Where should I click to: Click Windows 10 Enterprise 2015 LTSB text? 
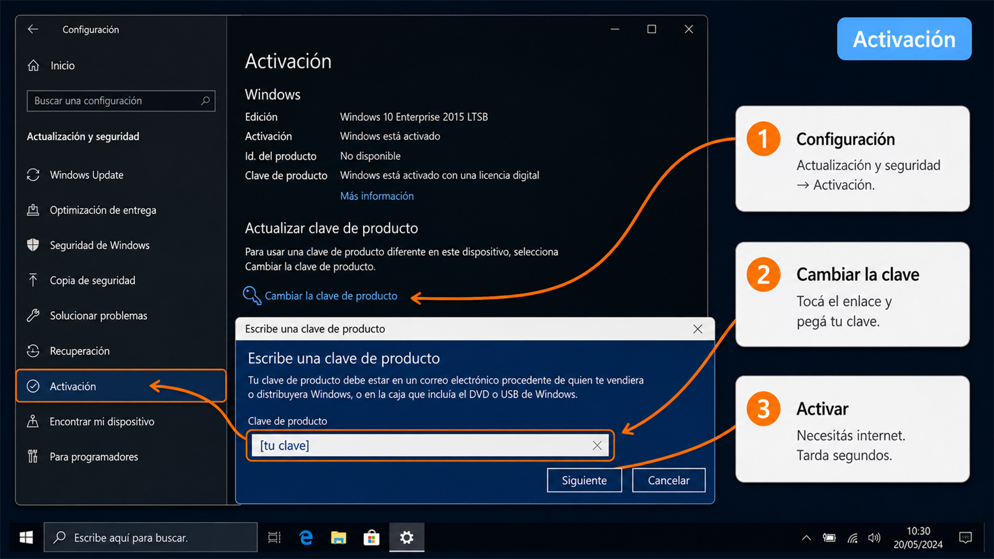414,117
